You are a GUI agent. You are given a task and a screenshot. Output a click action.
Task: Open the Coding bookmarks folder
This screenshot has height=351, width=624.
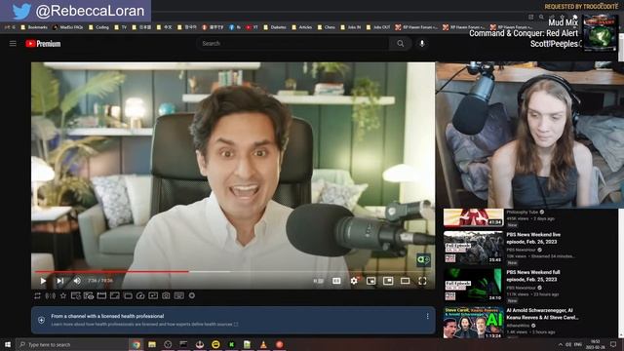click(98, 27)
